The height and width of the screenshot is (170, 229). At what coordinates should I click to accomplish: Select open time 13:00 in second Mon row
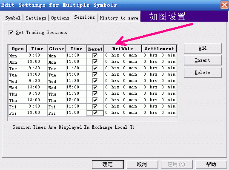pos(37,62)
